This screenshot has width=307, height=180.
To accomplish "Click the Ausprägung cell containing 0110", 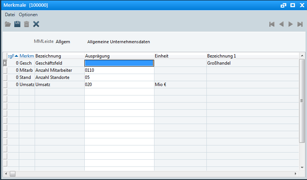I will (119, 70).
